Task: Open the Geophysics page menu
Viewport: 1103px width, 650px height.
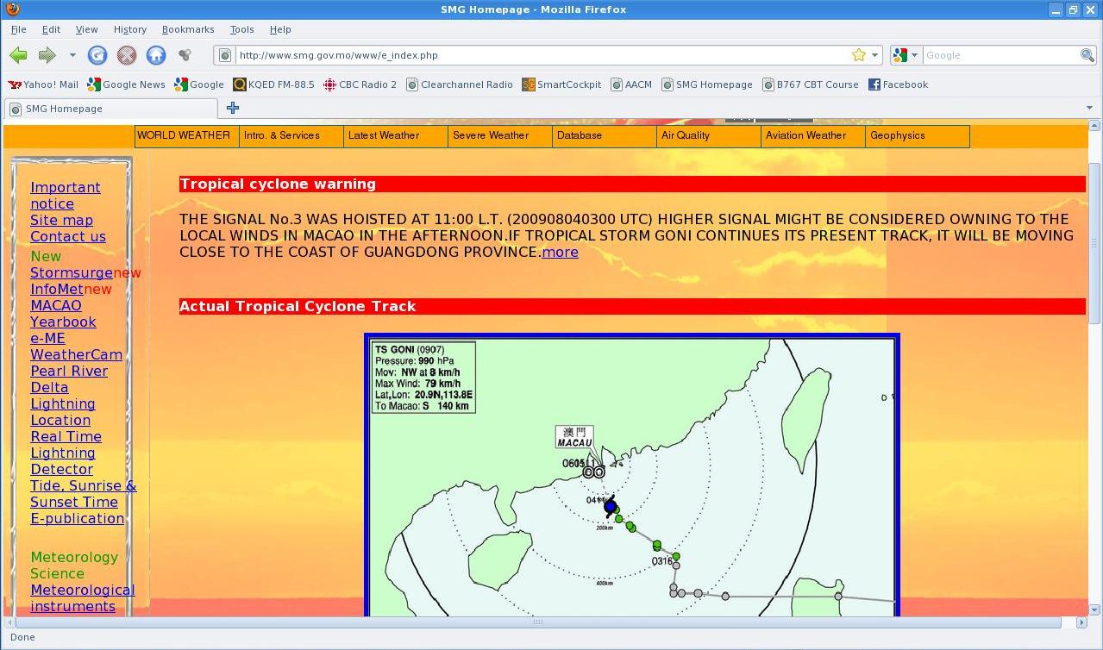Action: tap(918, 136)
